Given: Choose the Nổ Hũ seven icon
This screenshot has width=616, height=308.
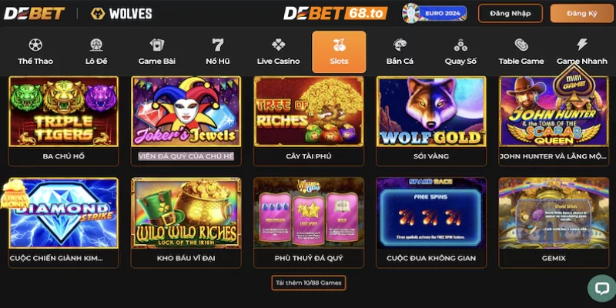Looking at the screenshot, I should coord(218,45).
